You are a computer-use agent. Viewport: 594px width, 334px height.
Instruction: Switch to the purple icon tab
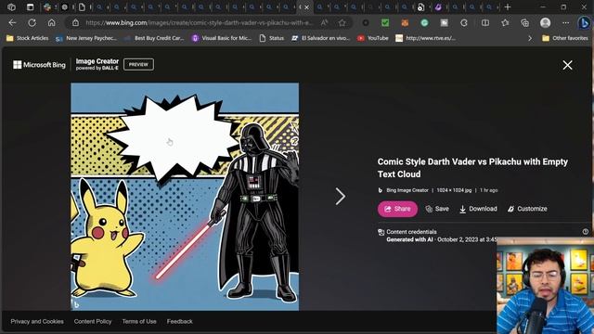pos(438,6)
